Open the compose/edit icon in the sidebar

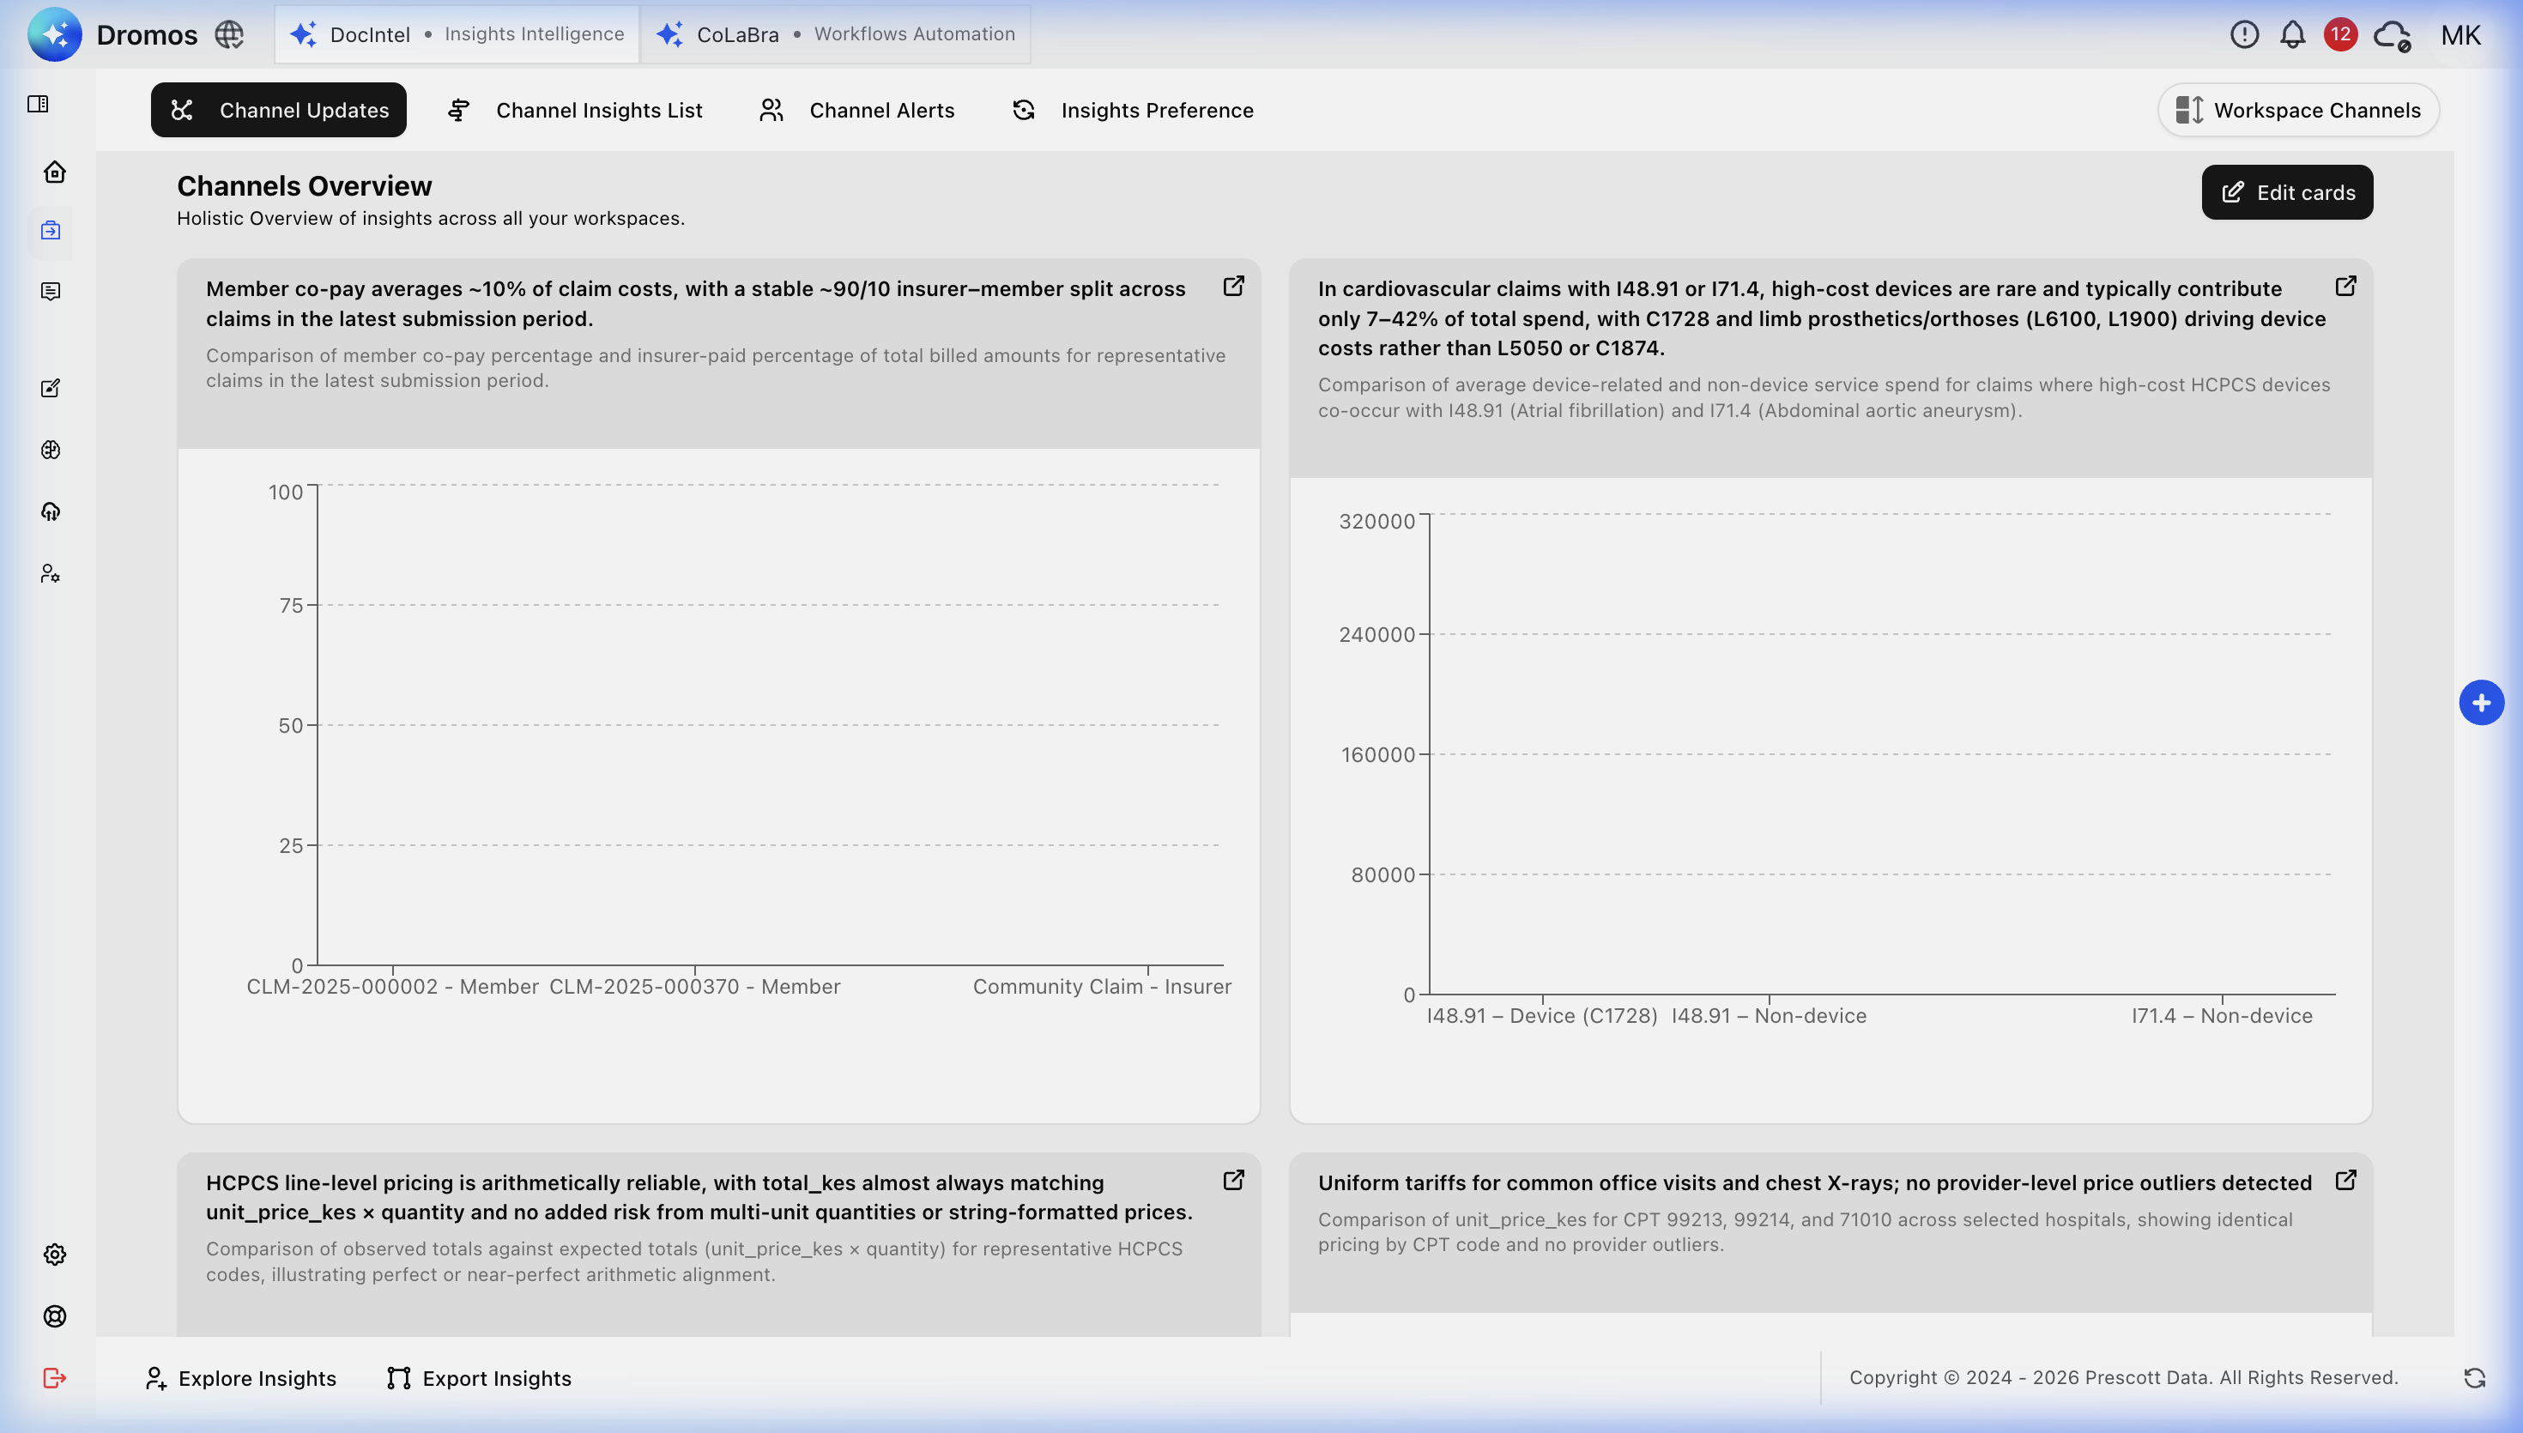55,388
